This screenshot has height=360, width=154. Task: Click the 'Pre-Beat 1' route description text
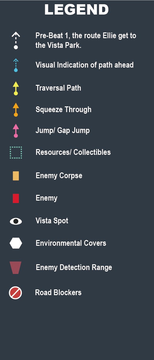pos(86,40)
